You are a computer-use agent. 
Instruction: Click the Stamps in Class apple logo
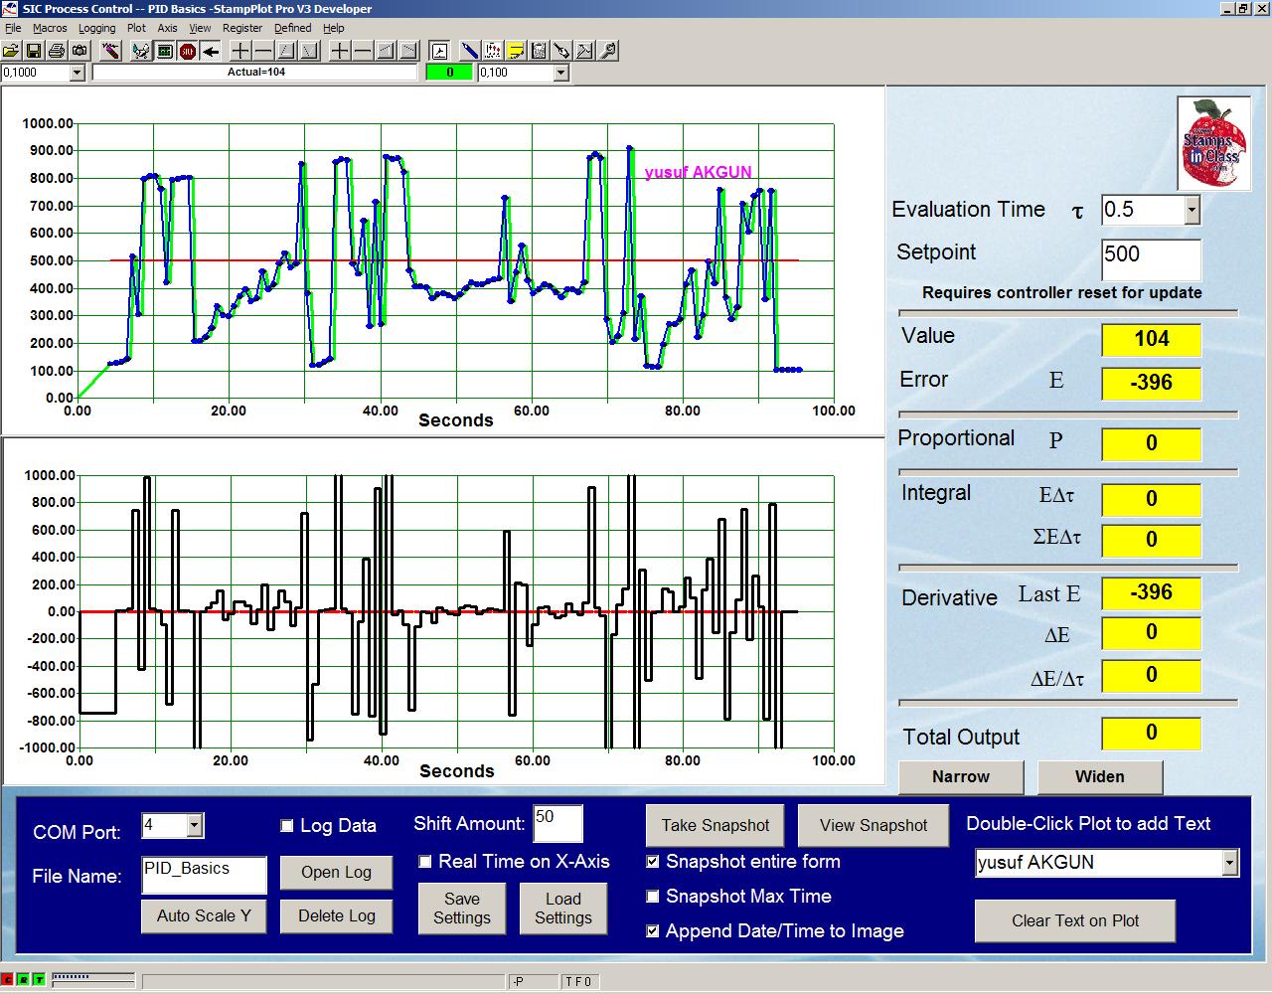1213,143
